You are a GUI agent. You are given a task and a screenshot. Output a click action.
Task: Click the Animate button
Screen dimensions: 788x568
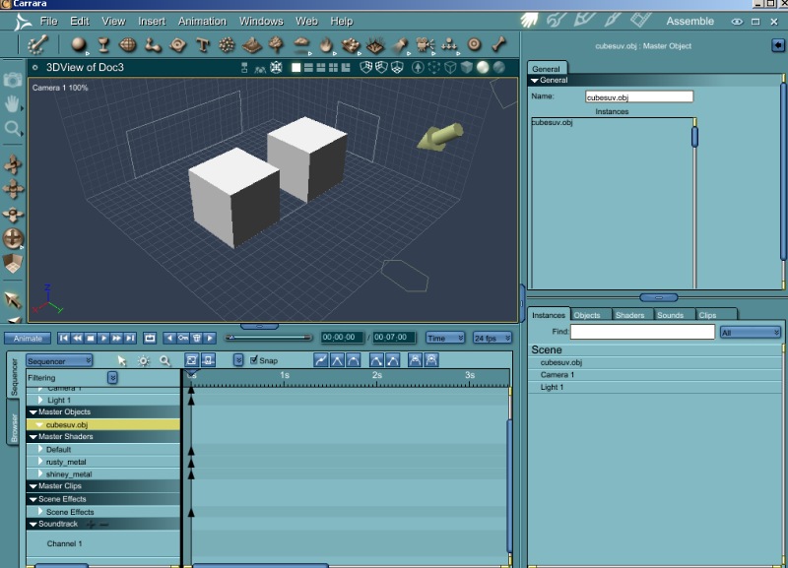28,338
